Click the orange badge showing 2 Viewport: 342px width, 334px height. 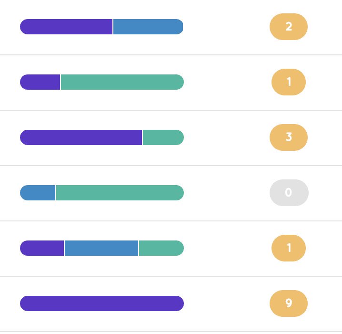289,27
